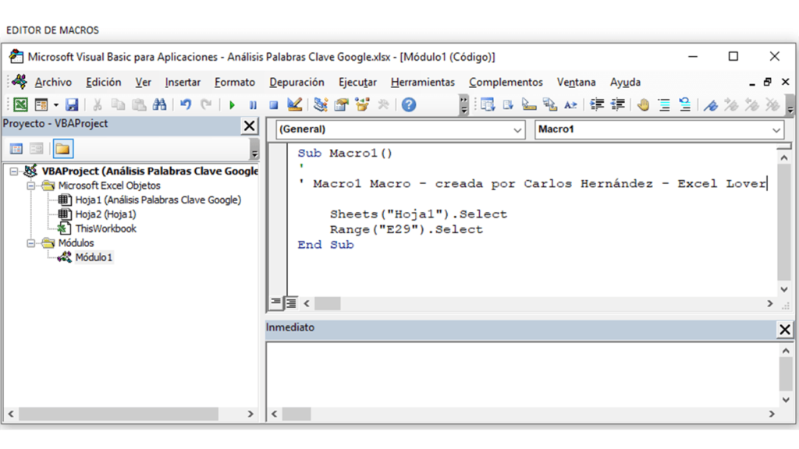Image resolution: width=799 pixels, height=449 pixels.
Task: Click the green Run macro play icon
Action: click(232, 105)
